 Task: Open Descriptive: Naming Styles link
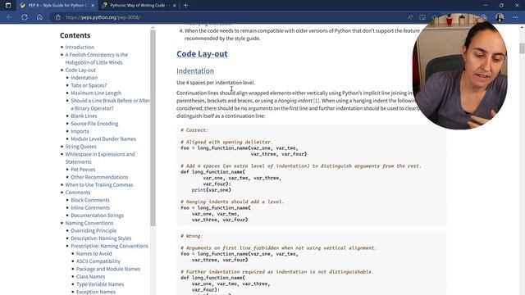101,238
